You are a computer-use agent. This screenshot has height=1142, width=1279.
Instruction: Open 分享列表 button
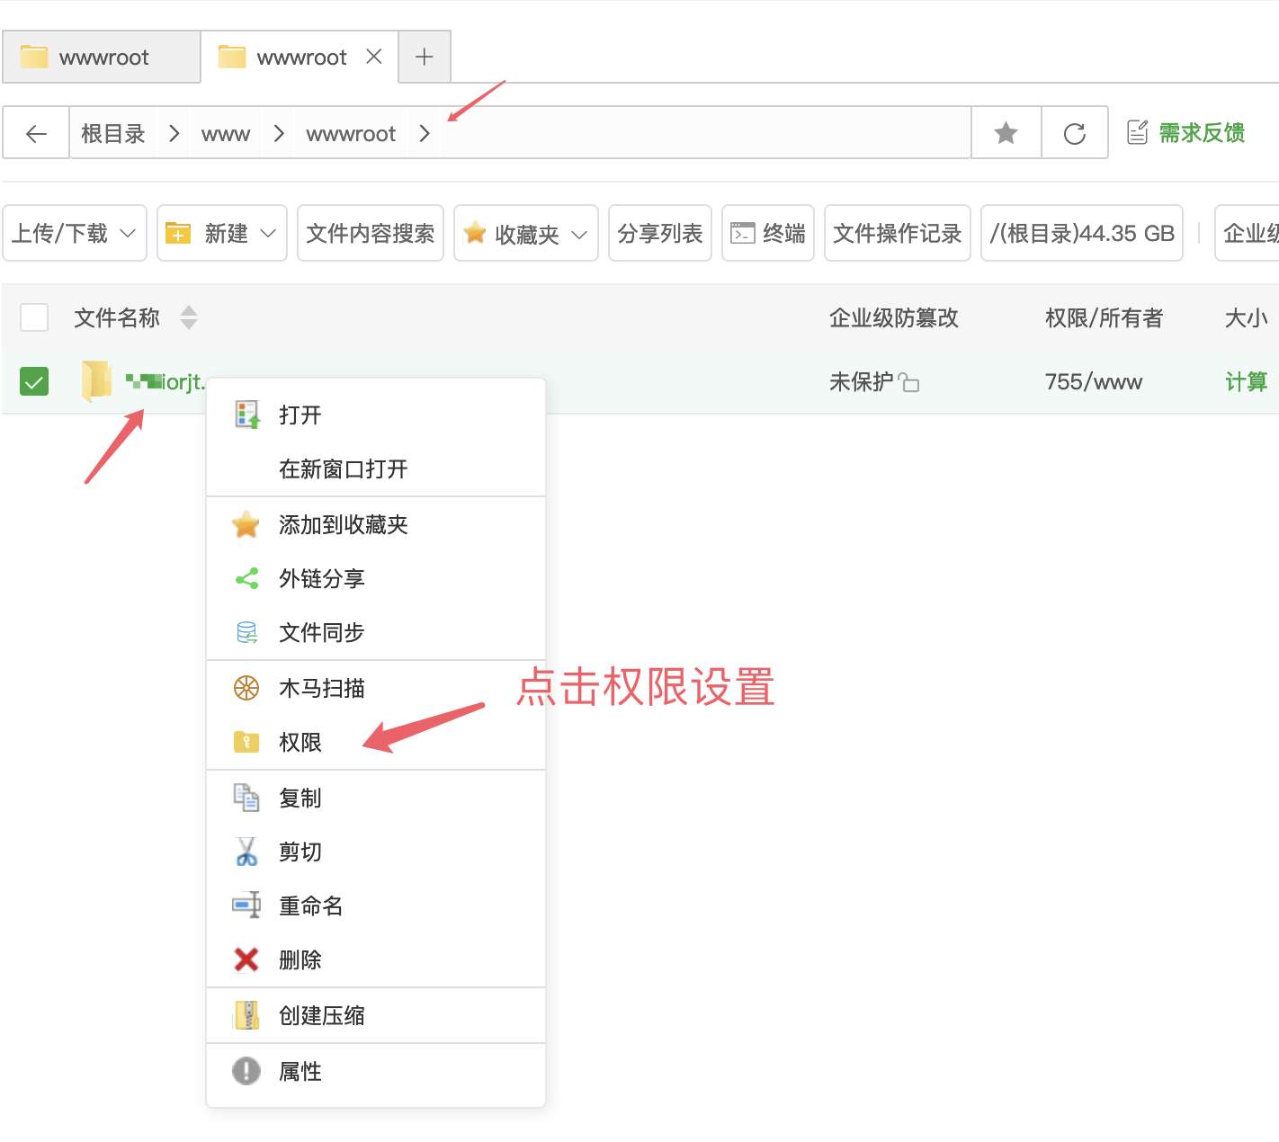pyautogui.click(x=660, y=233)
